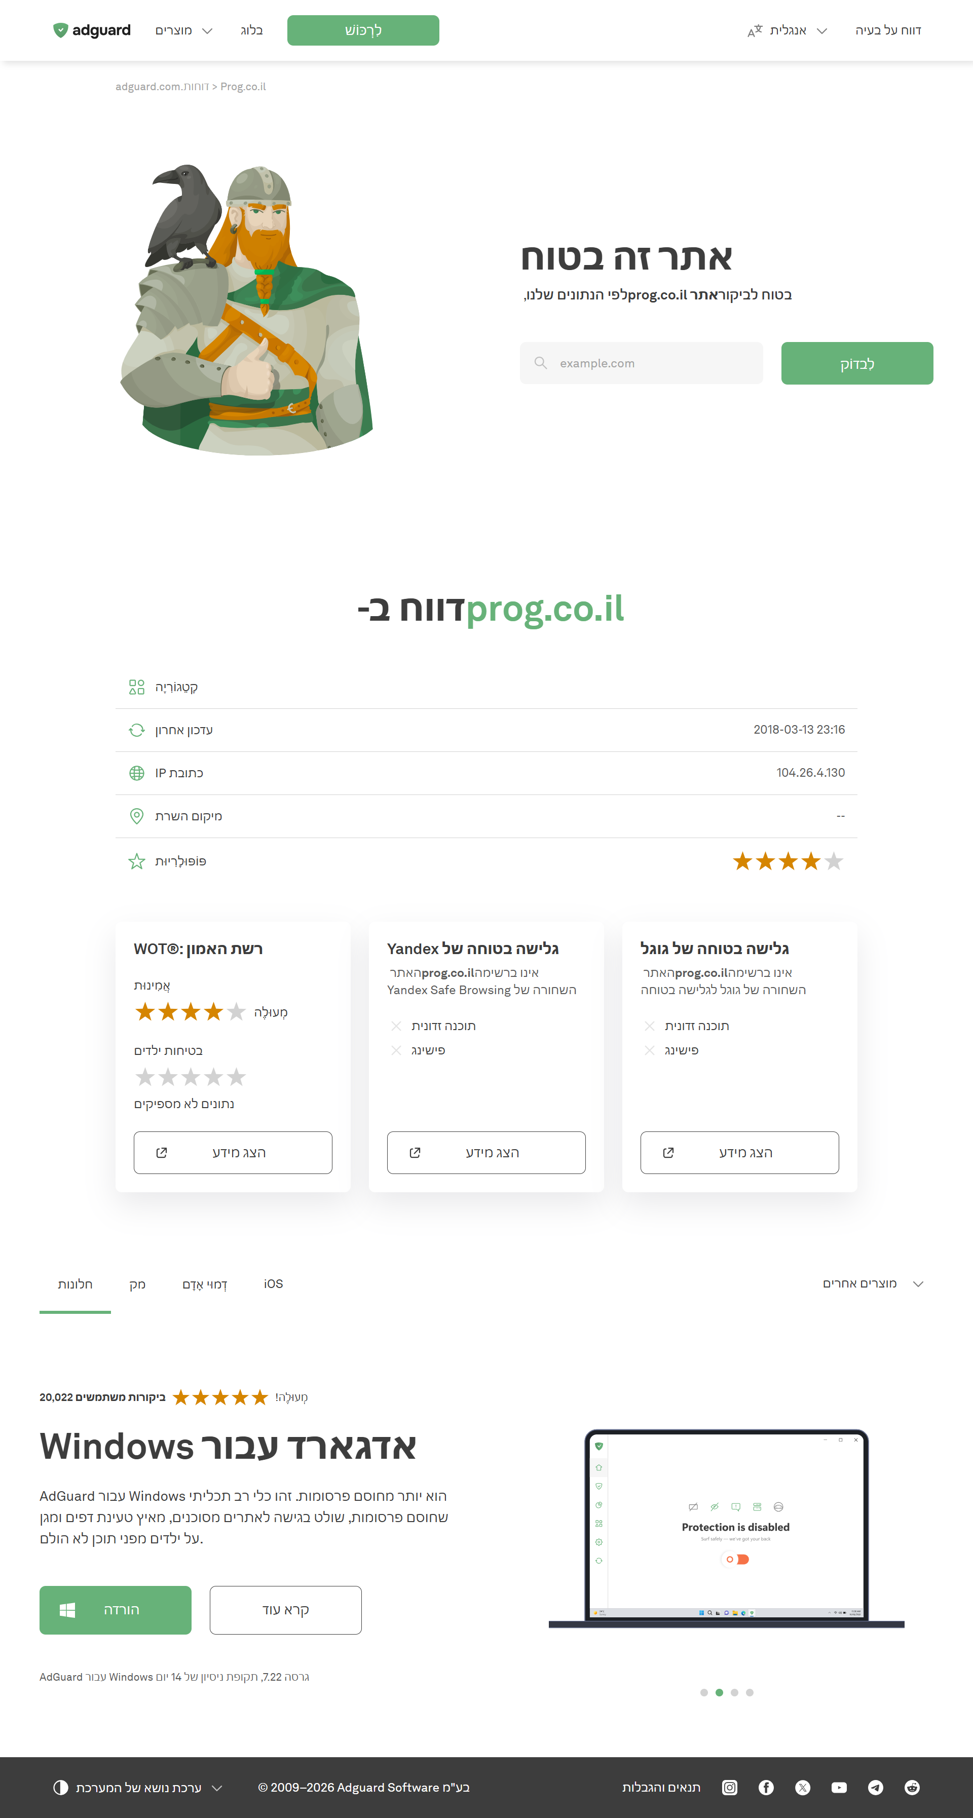This screenshot has width=973, height=1818.
Task: Select the first carousel dot under the laptop
Action: click(x=704, y=1692)
